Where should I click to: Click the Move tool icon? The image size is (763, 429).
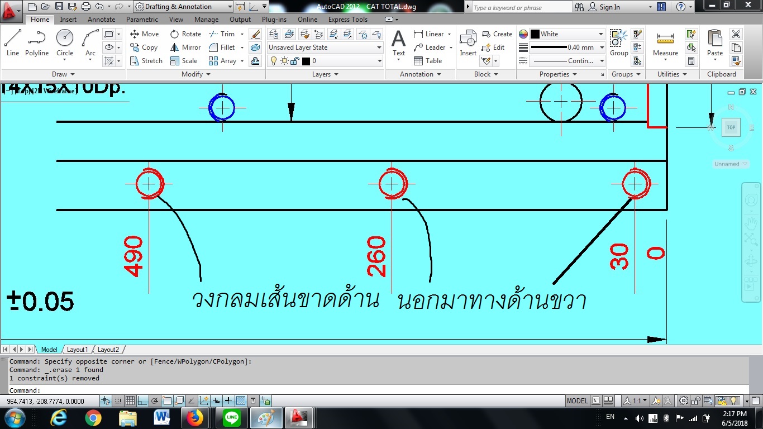click(135, 34)
